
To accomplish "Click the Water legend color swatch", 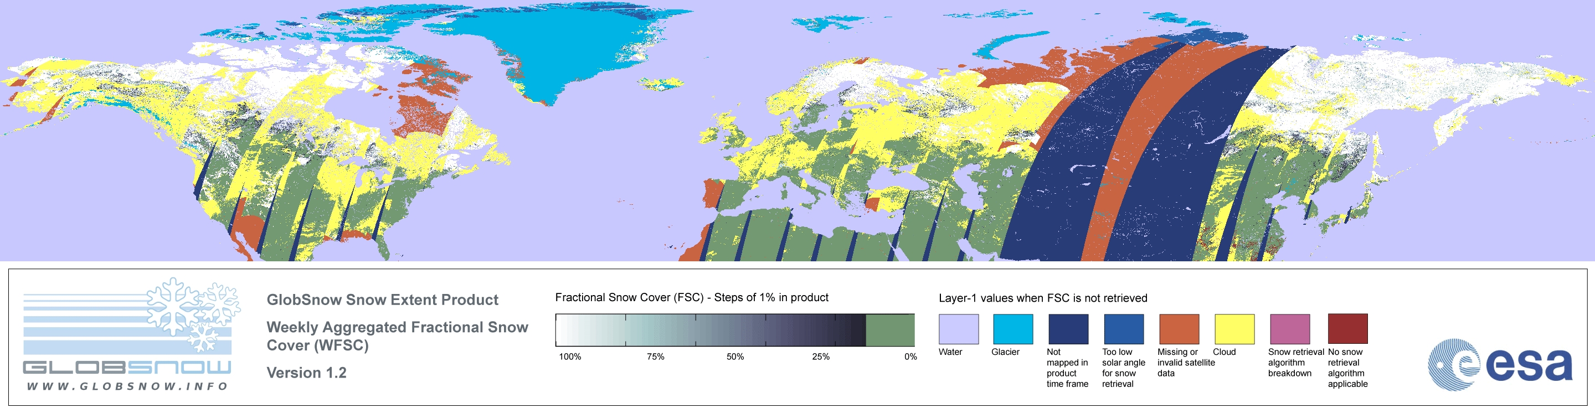I will (x=959, y=329).
